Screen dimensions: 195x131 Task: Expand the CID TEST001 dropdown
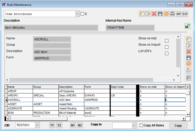coord(37,125)
